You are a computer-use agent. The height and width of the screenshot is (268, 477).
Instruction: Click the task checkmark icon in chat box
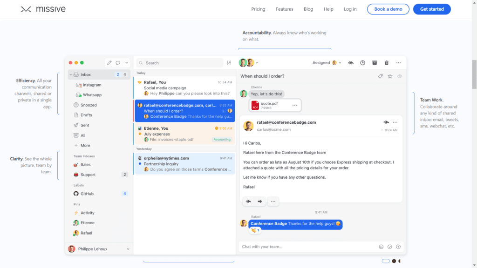(x=390, y=247)
